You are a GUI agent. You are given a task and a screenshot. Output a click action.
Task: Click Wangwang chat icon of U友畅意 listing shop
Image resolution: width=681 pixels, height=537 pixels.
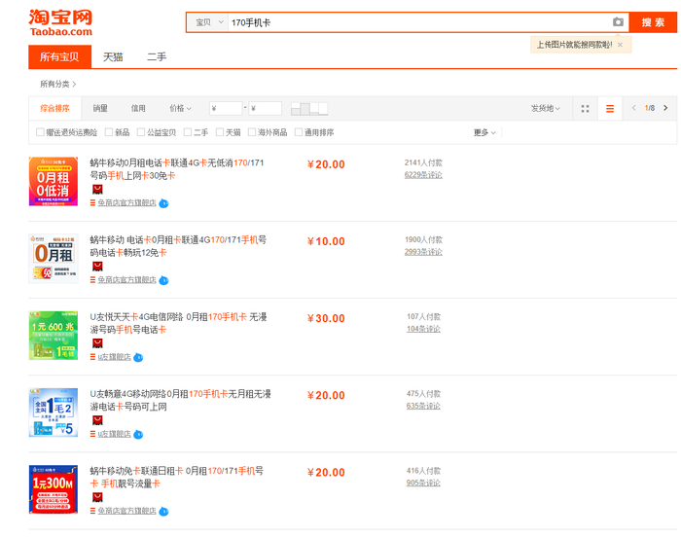(x=138, y=434)
